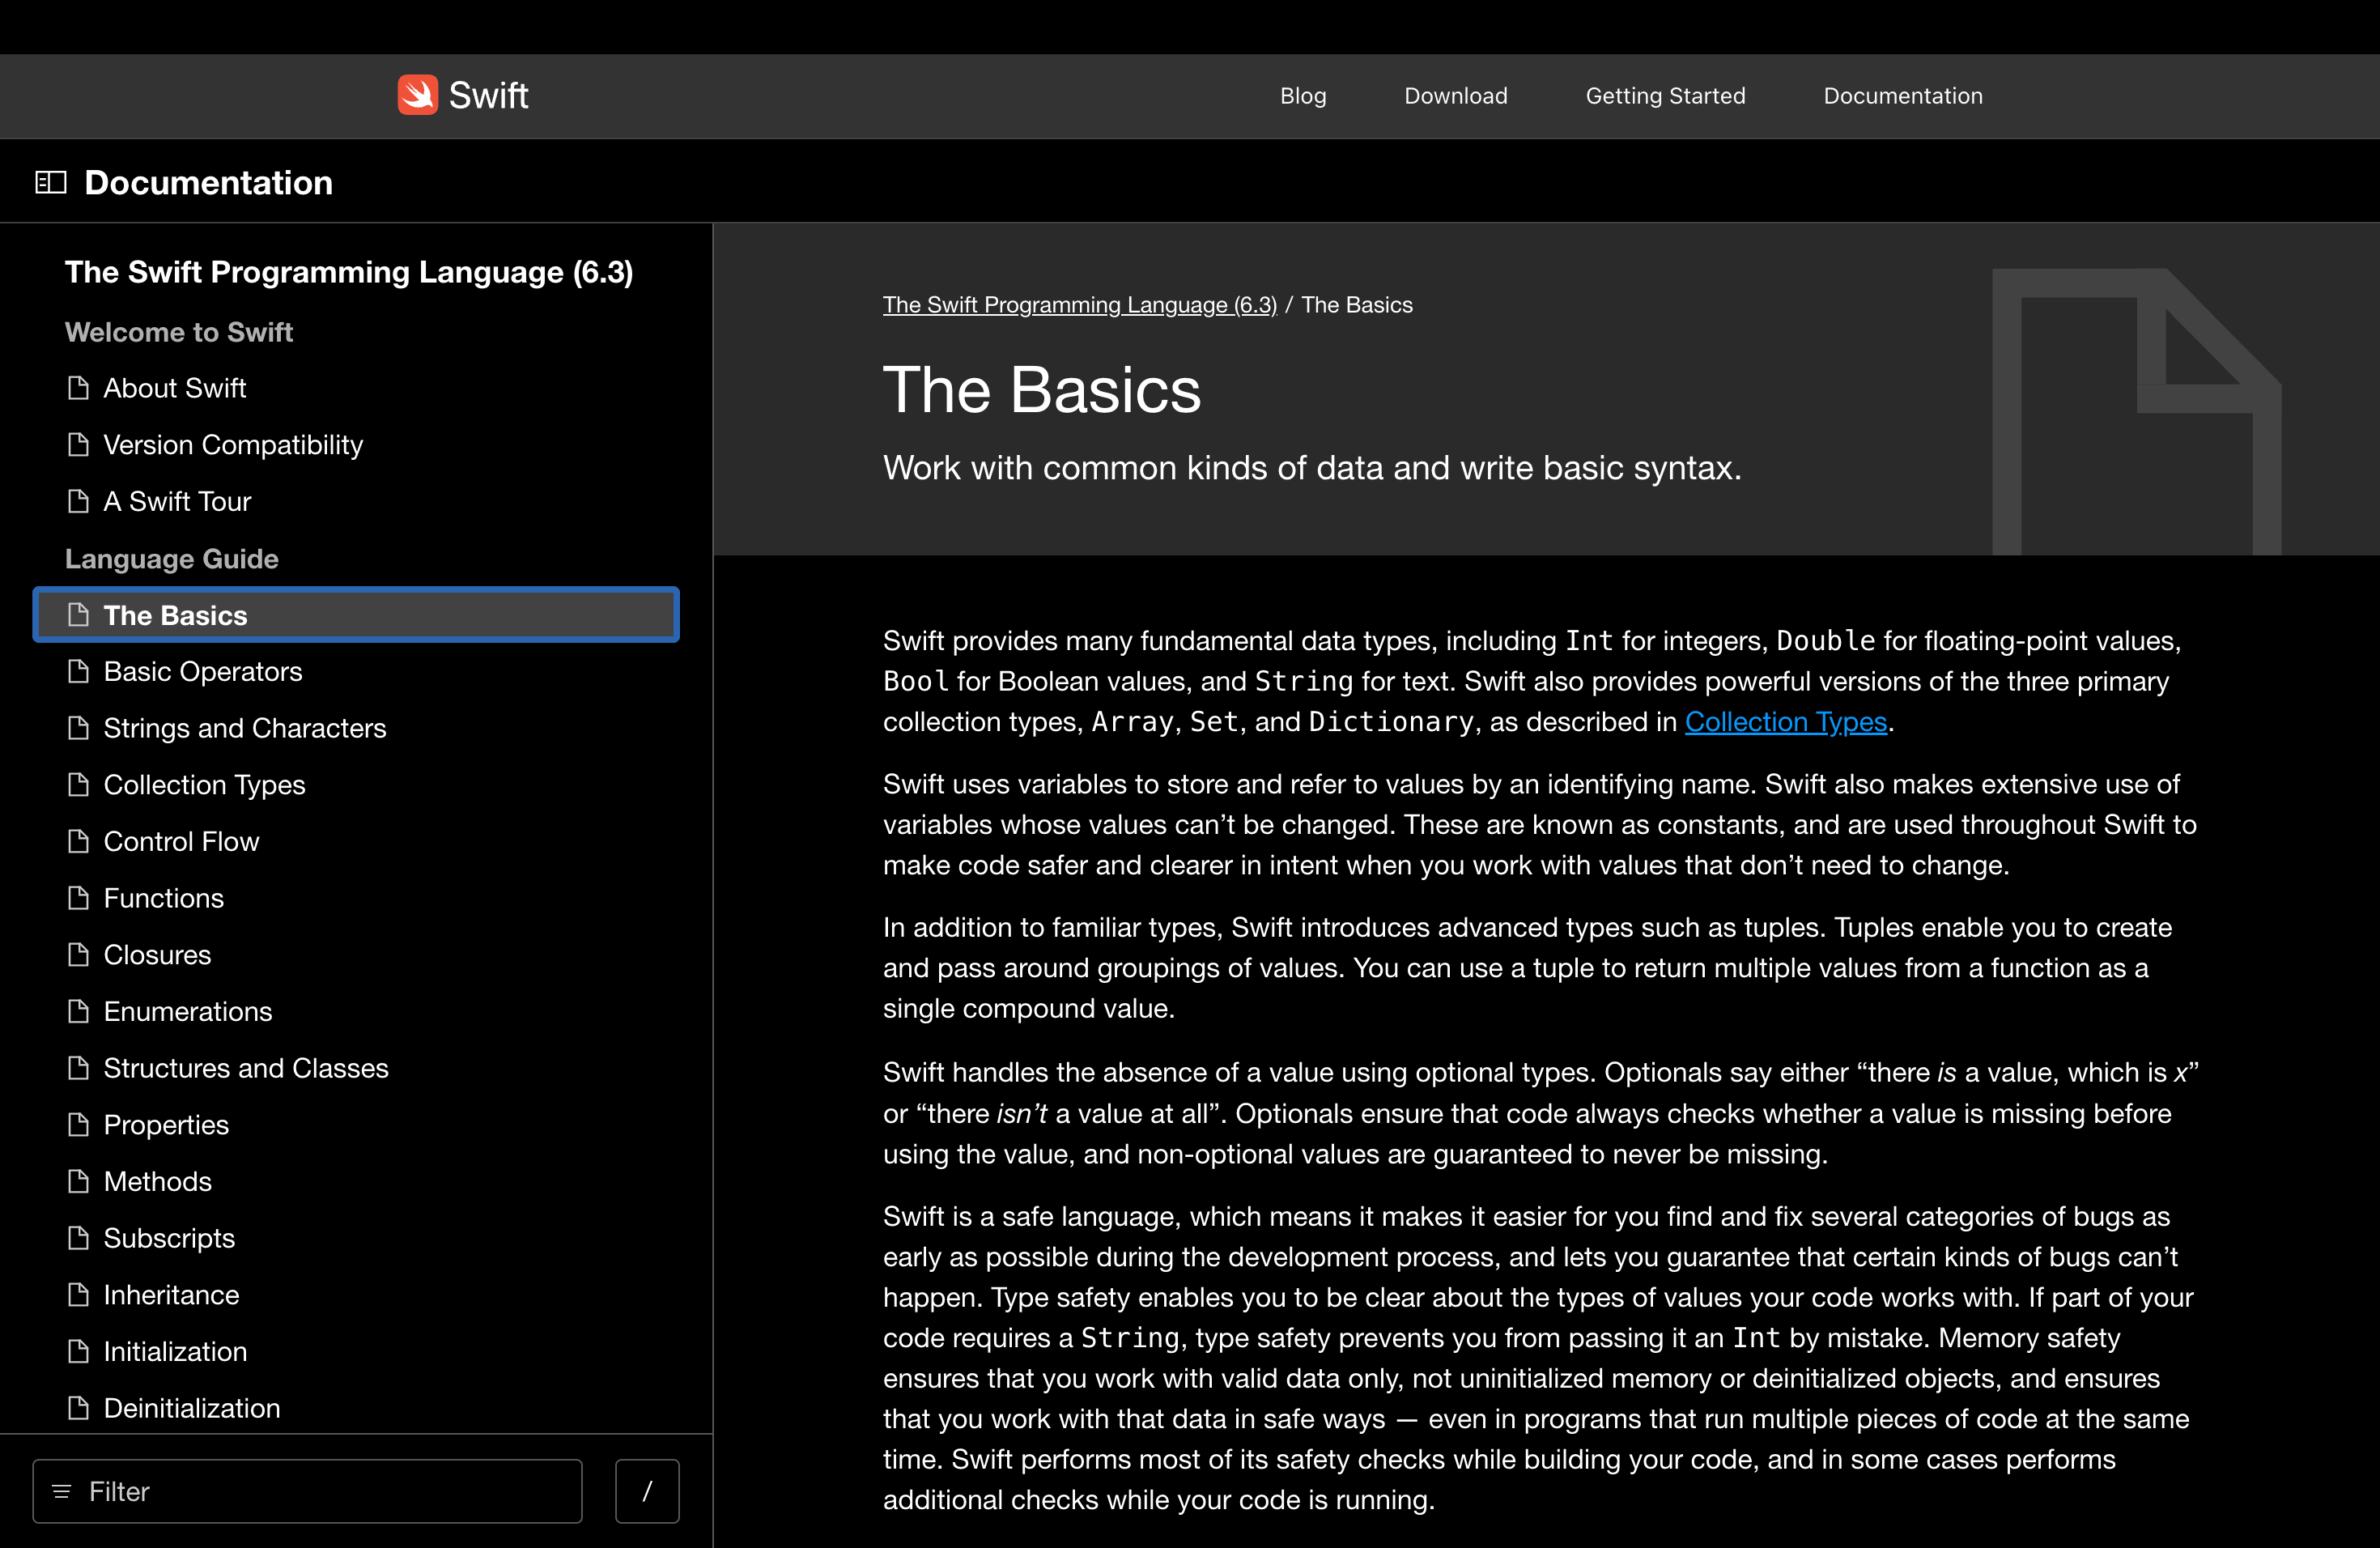Select Strings and Characters in the sidebar
Viewport: 2380px width, 1548px height.
(x=244, y=728)
